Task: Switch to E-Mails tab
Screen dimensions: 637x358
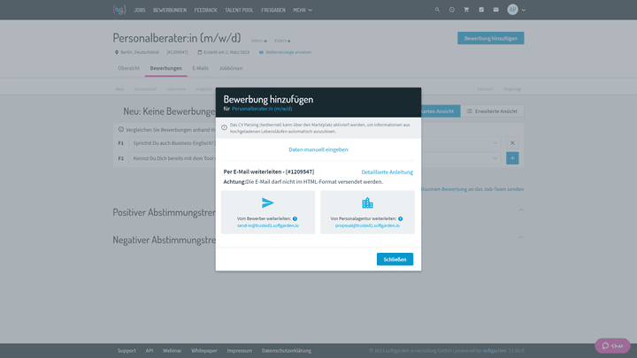Action: [200, 68]
